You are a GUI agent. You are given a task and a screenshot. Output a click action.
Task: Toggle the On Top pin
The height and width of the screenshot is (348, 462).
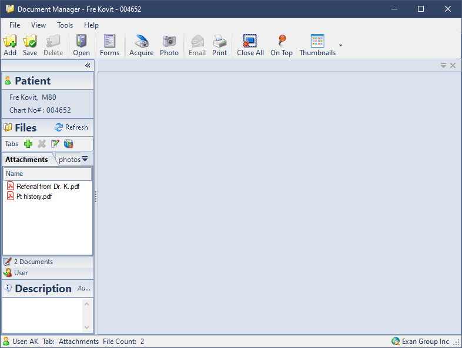click(x=282, y=45)
